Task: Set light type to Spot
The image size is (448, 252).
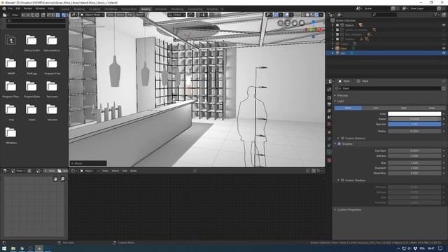Action: click(403, 108)
